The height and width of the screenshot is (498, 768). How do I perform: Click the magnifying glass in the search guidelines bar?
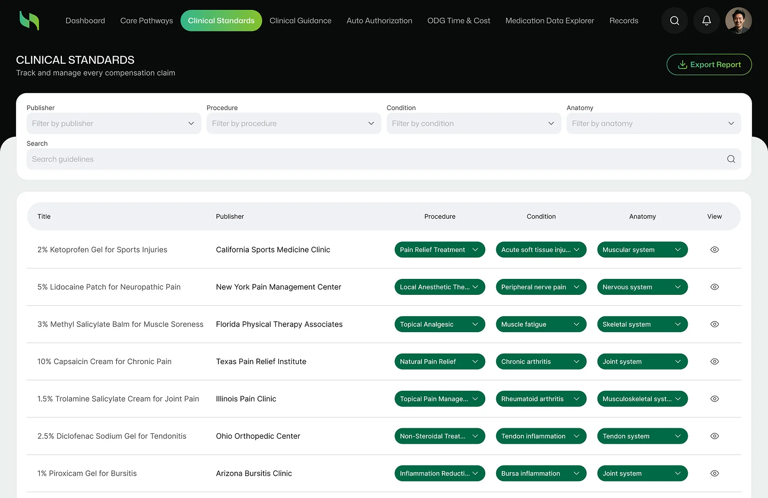(731, 159)
